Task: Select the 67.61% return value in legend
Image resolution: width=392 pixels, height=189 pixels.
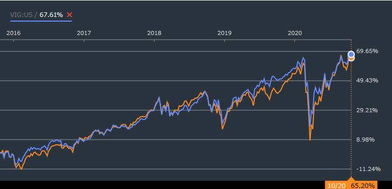Action: click(51, 15)
